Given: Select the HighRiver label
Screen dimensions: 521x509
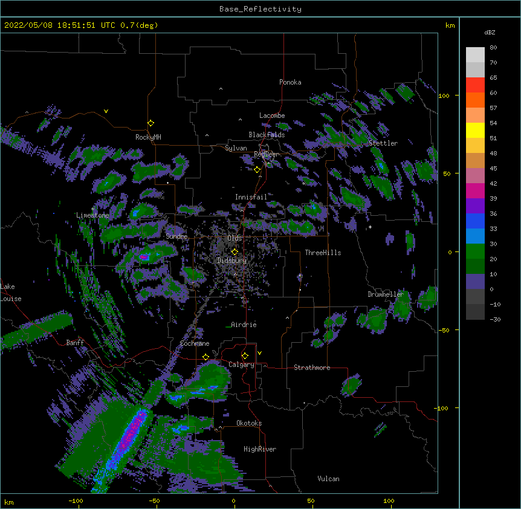Looking at the screenshot, I should (x=260, y=449).
